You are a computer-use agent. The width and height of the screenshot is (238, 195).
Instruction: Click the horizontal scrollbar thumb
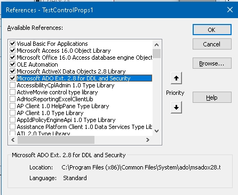pyautogui.click(x=56, y=140)
